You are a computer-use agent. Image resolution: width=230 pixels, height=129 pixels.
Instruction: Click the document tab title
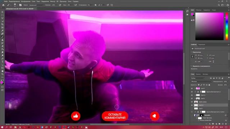tap(20, 9)
